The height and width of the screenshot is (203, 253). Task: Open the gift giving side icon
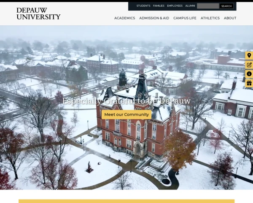[249, 83]
